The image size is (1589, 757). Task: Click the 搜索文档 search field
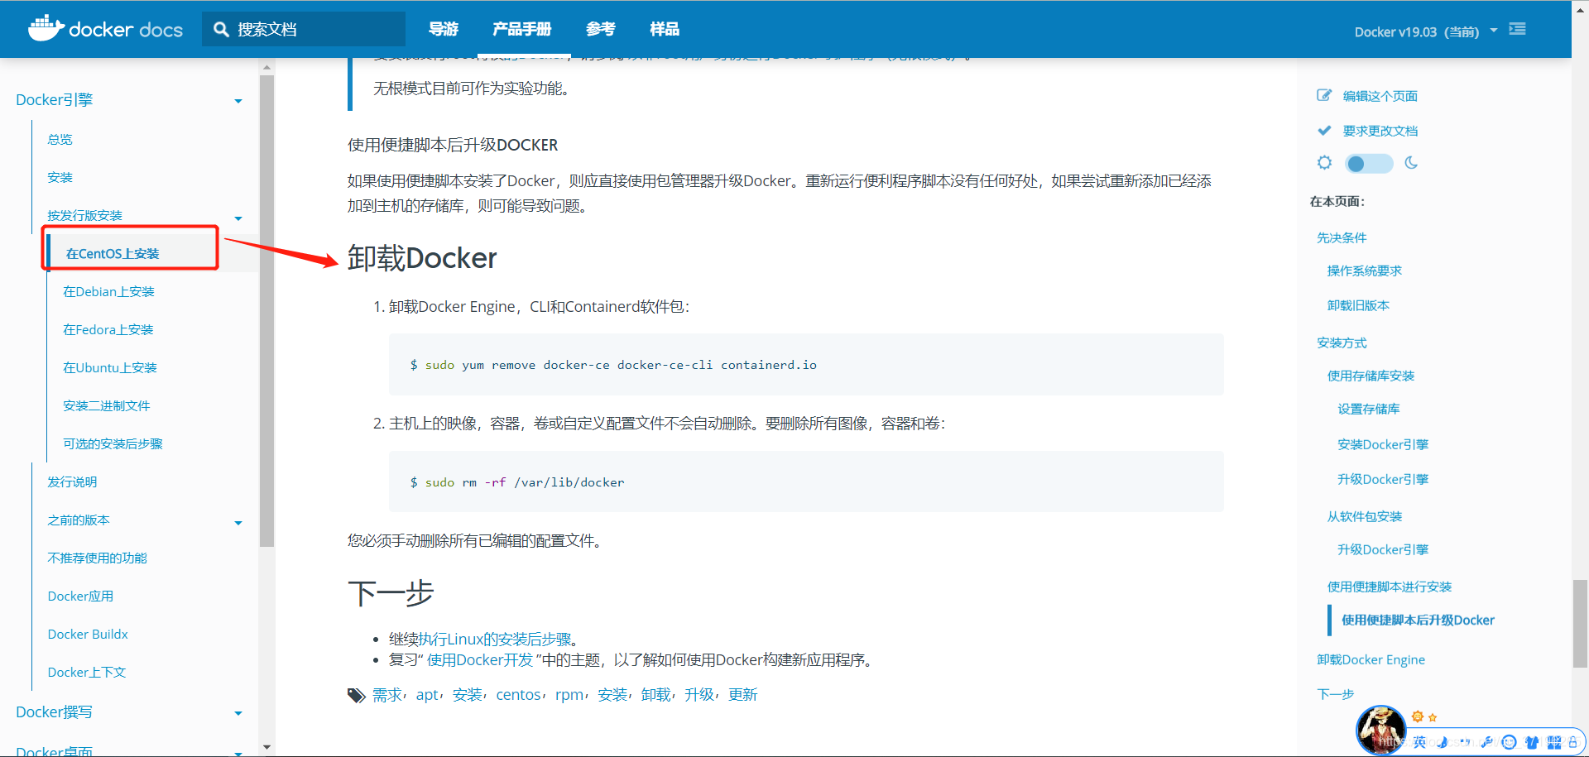pyautogui.click(x=304, y=29)
